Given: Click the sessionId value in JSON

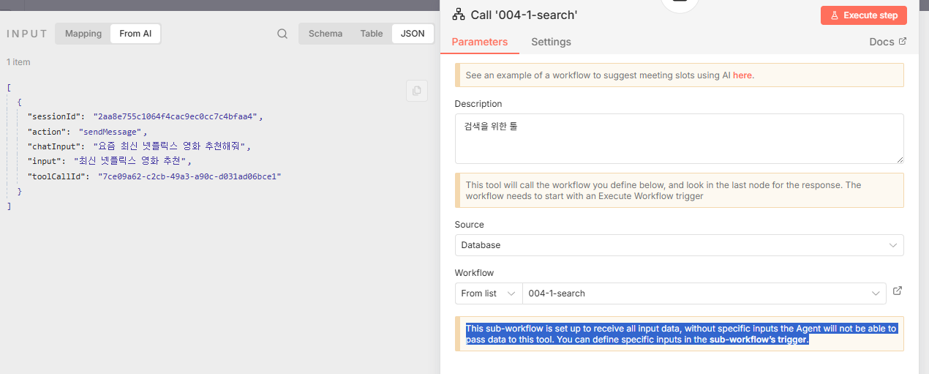Looking at the screenshot, I should pyautogui.click(x=176, y=116).
